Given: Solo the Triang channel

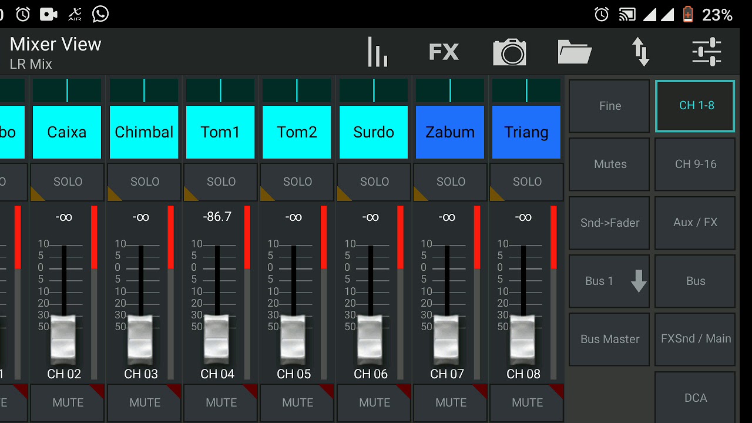Looking at the screenshot, I should (x=527, y=182).
